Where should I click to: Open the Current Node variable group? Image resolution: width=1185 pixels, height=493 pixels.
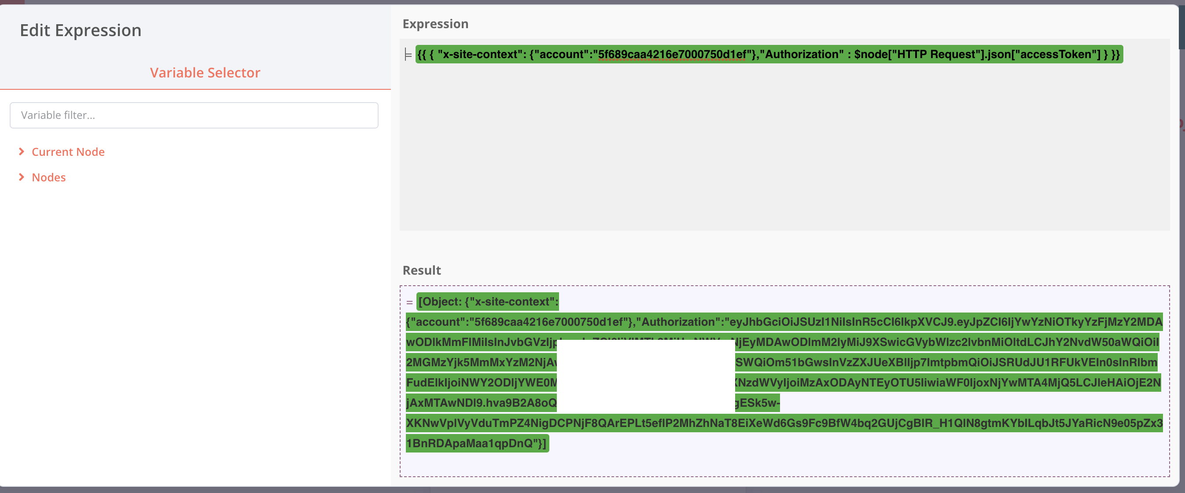(x=68, y=152)
